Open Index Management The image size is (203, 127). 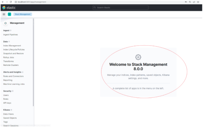point(12,46)
